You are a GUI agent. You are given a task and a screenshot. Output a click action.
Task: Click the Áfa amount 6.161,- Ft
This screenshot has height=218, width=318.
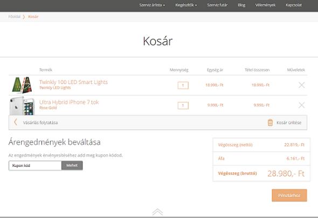(x=295, y=158)
